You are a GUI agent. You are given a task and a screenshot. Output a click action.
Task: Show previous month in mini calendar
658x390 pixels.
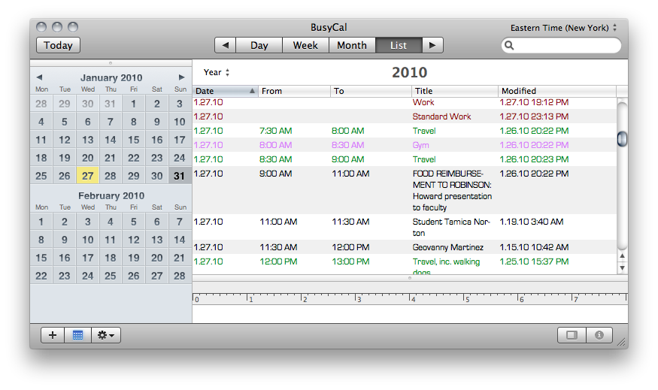39,77
